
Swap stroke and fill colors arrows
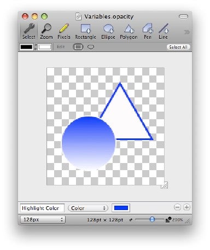[x=36, y=47]
